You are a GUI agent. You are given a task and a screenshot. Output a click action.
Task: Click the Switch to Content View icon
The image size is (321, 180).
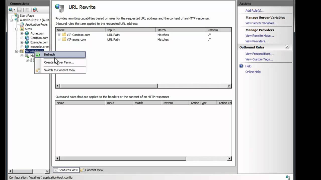point(38,70)
